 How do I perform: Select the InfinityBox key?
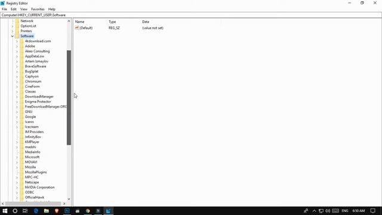33,137
